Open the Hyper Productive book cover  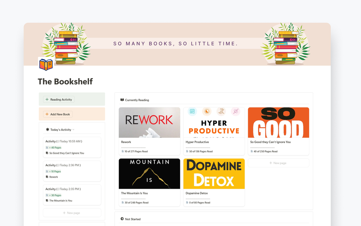click(214, 122)
